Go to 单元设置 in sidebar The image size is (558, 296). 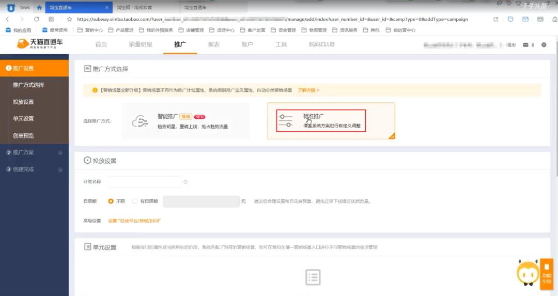pos(23,118)
